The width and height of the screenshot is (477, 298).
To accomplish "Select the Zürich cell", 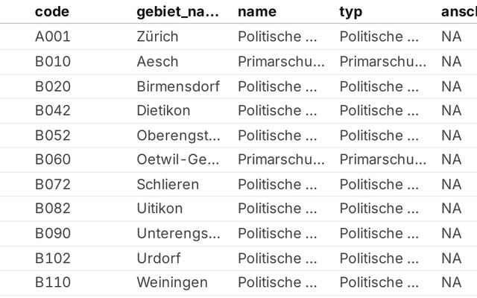I will pyautogui.click(x=158, y=37).
